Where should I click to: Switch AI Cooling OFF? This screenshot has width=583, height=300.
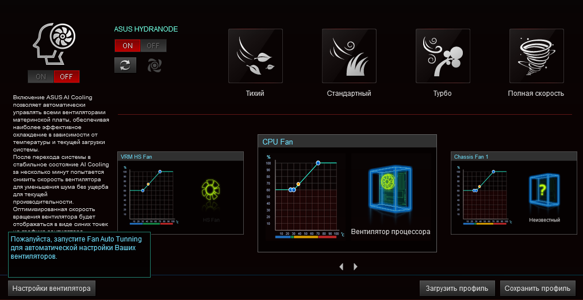[67, 77]
